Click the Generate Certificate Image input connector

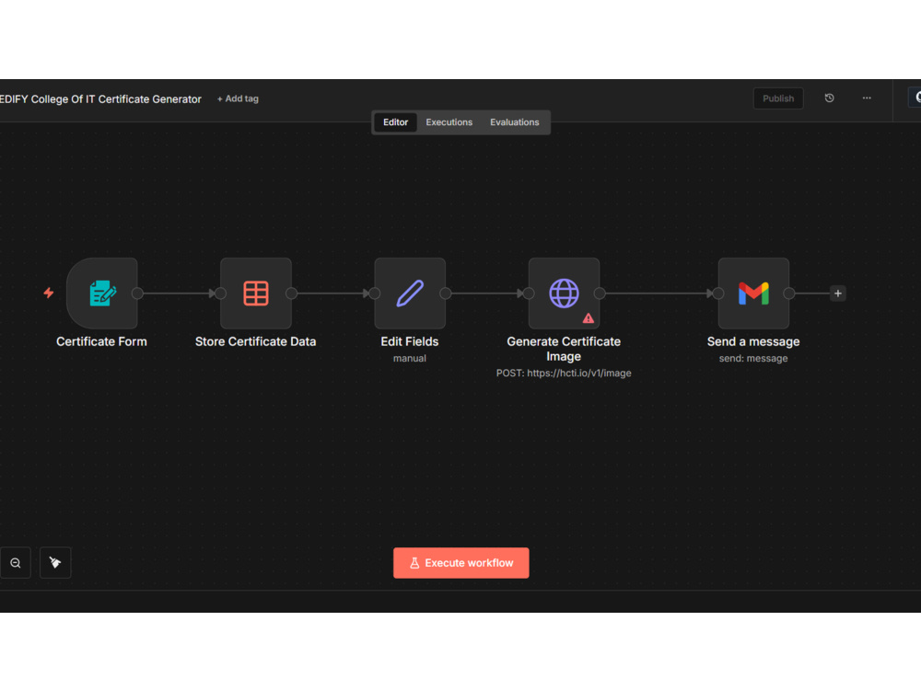point(529,293)
